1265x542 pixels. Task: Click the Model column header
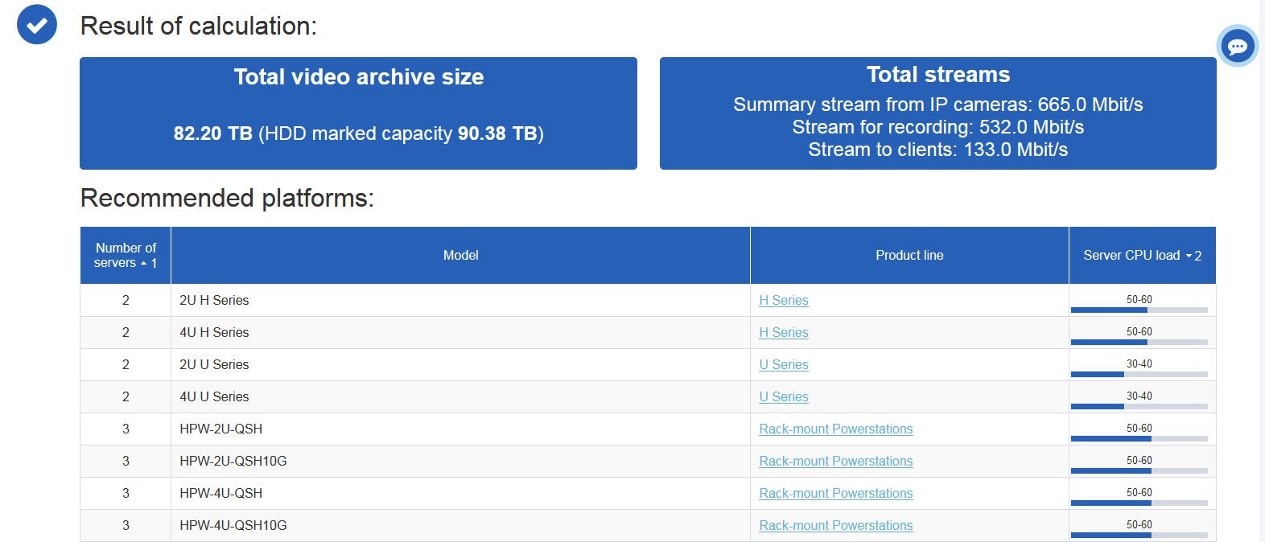coord(460,255)
